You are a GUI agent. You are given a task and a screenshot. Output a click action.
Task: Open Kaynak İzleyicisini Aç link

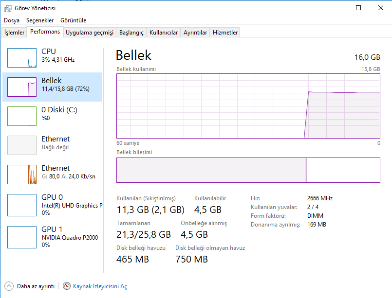click(100, 286)
